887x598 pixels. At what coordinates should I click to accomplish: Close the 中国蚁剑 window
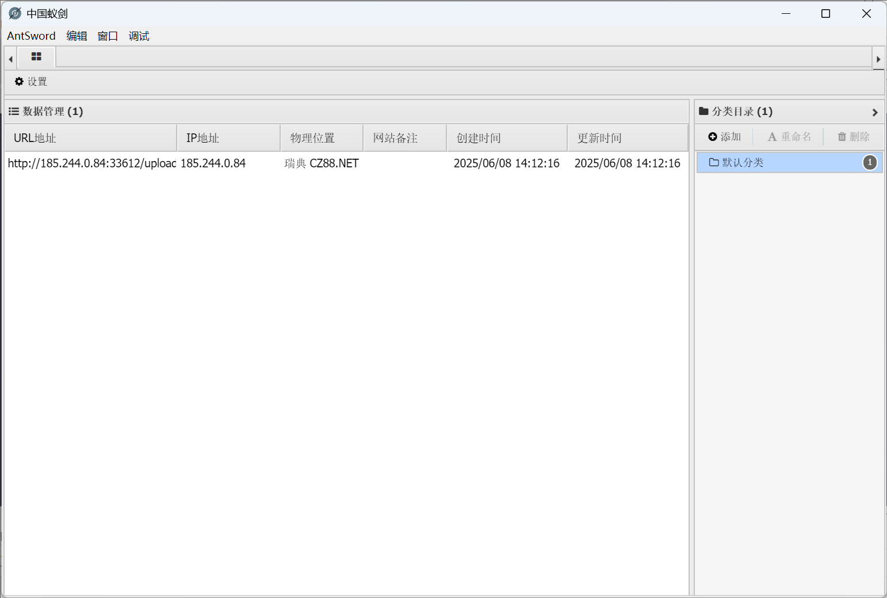866,13
